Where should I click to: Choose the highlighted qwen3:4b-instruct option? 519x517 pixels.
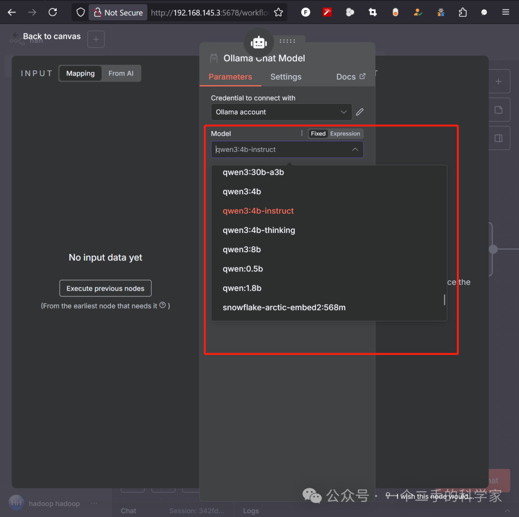click(x=329, y=211)
